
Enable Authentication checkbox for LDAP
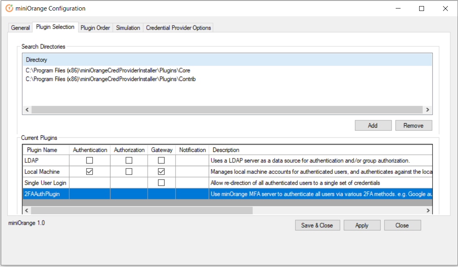tap(89, 160)
